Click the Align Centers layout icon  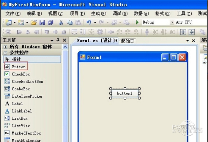(x=28, y=32)
